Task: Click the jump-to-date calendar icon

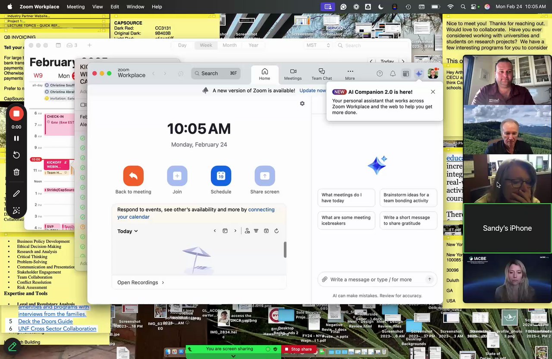Action: 225,231
